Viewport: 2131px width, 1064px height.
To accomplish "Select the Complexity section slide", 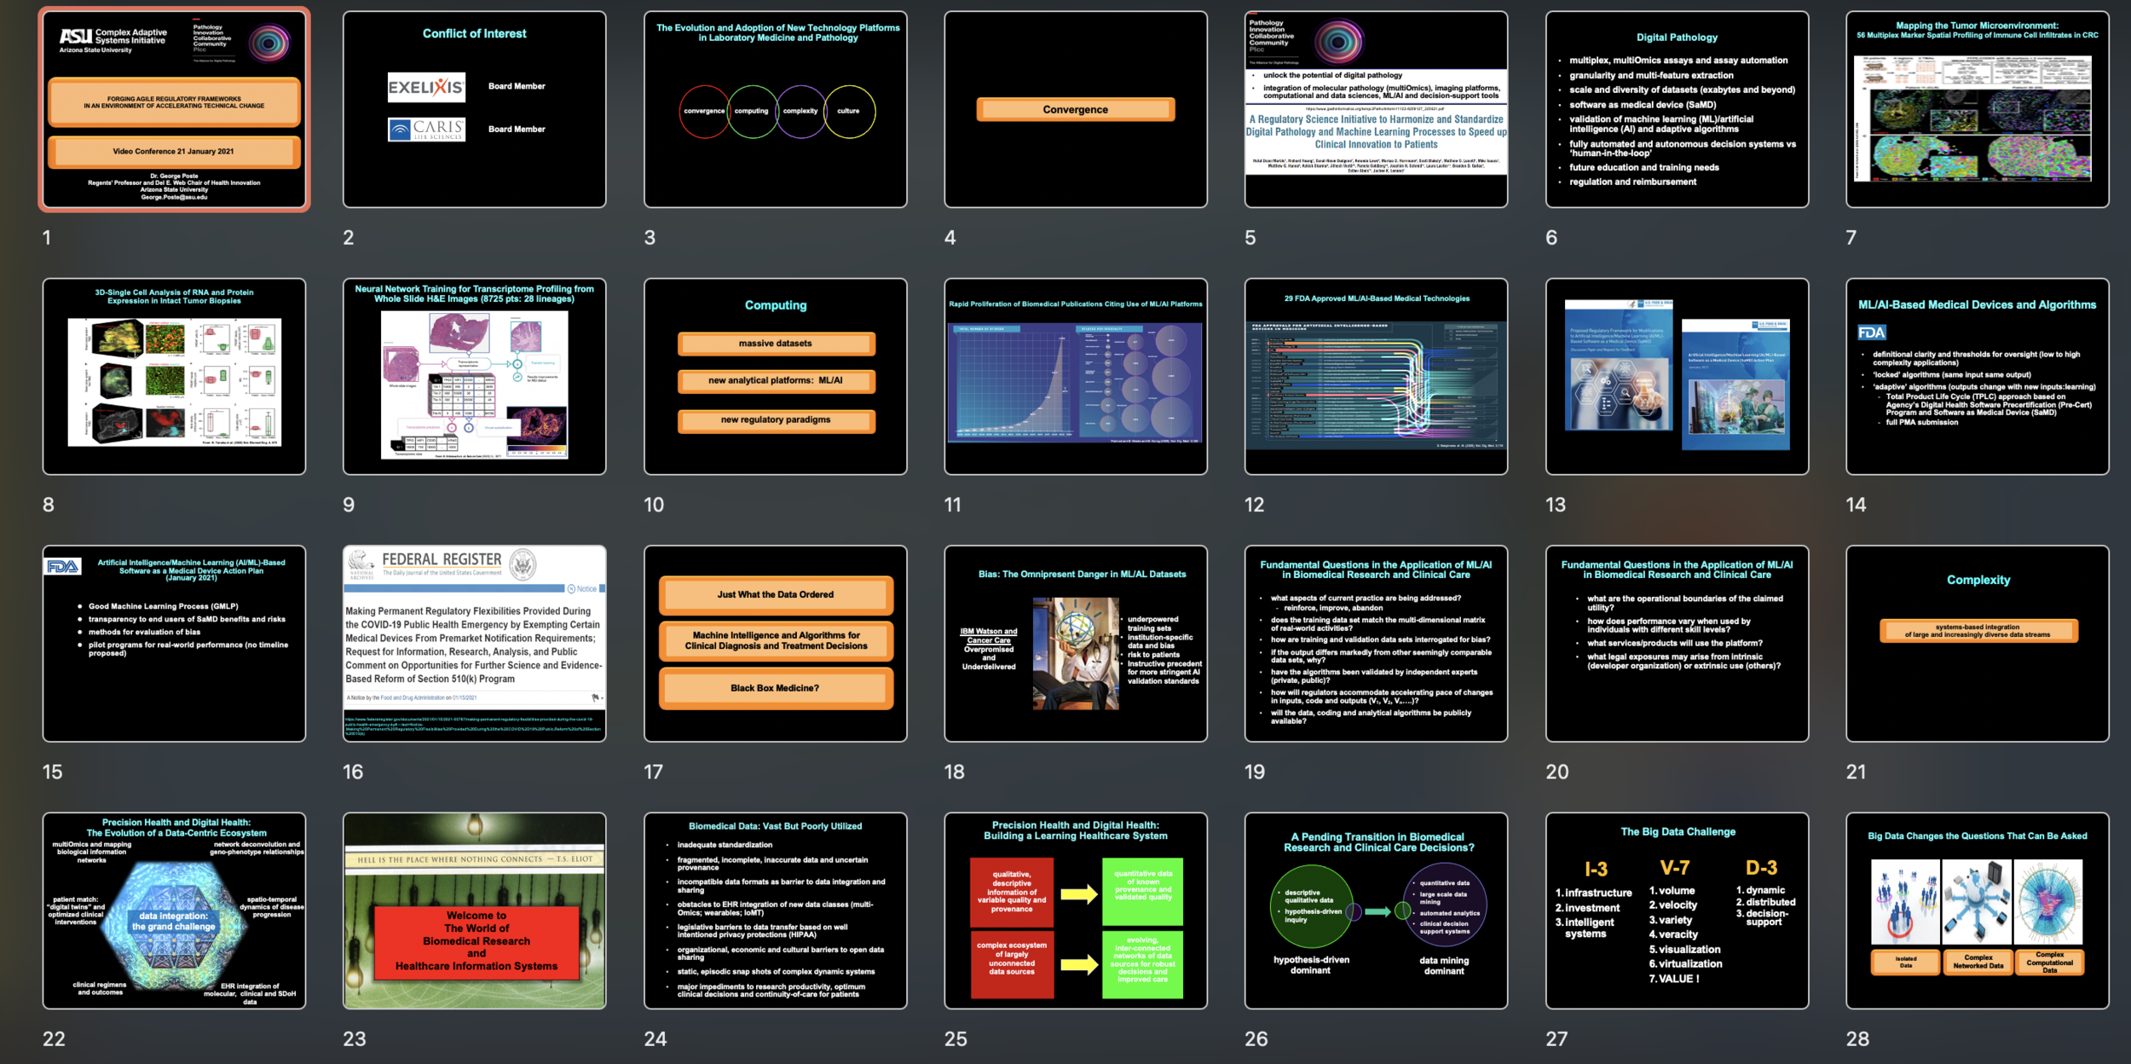I will [x=1977, y=643].
